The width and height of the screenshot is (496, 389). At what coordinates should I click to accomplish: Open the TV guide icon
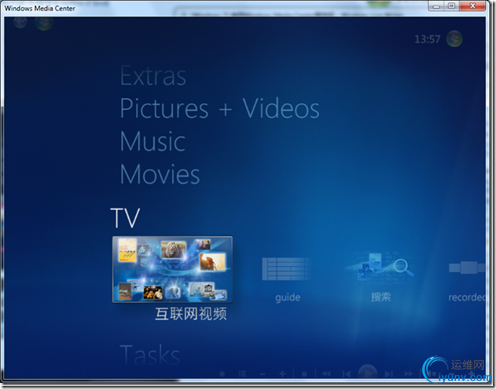tap(286, 269)
